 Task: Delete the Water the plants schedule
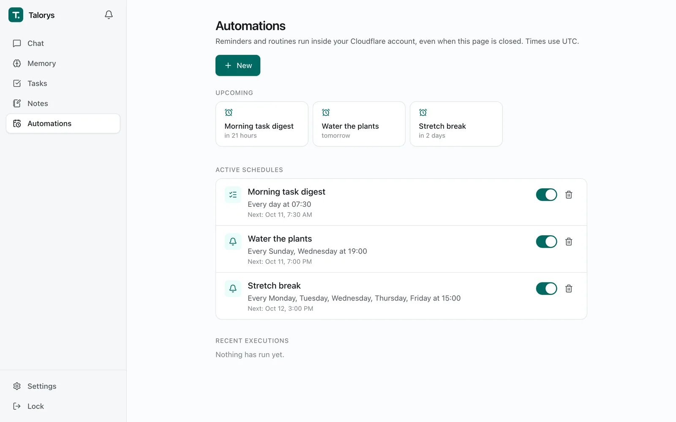click(x=569, y=241)
